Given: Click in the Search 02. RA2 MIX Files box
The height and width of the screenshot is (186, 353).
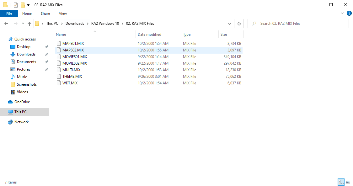Looking at the screenshot, I should [298, 24].
